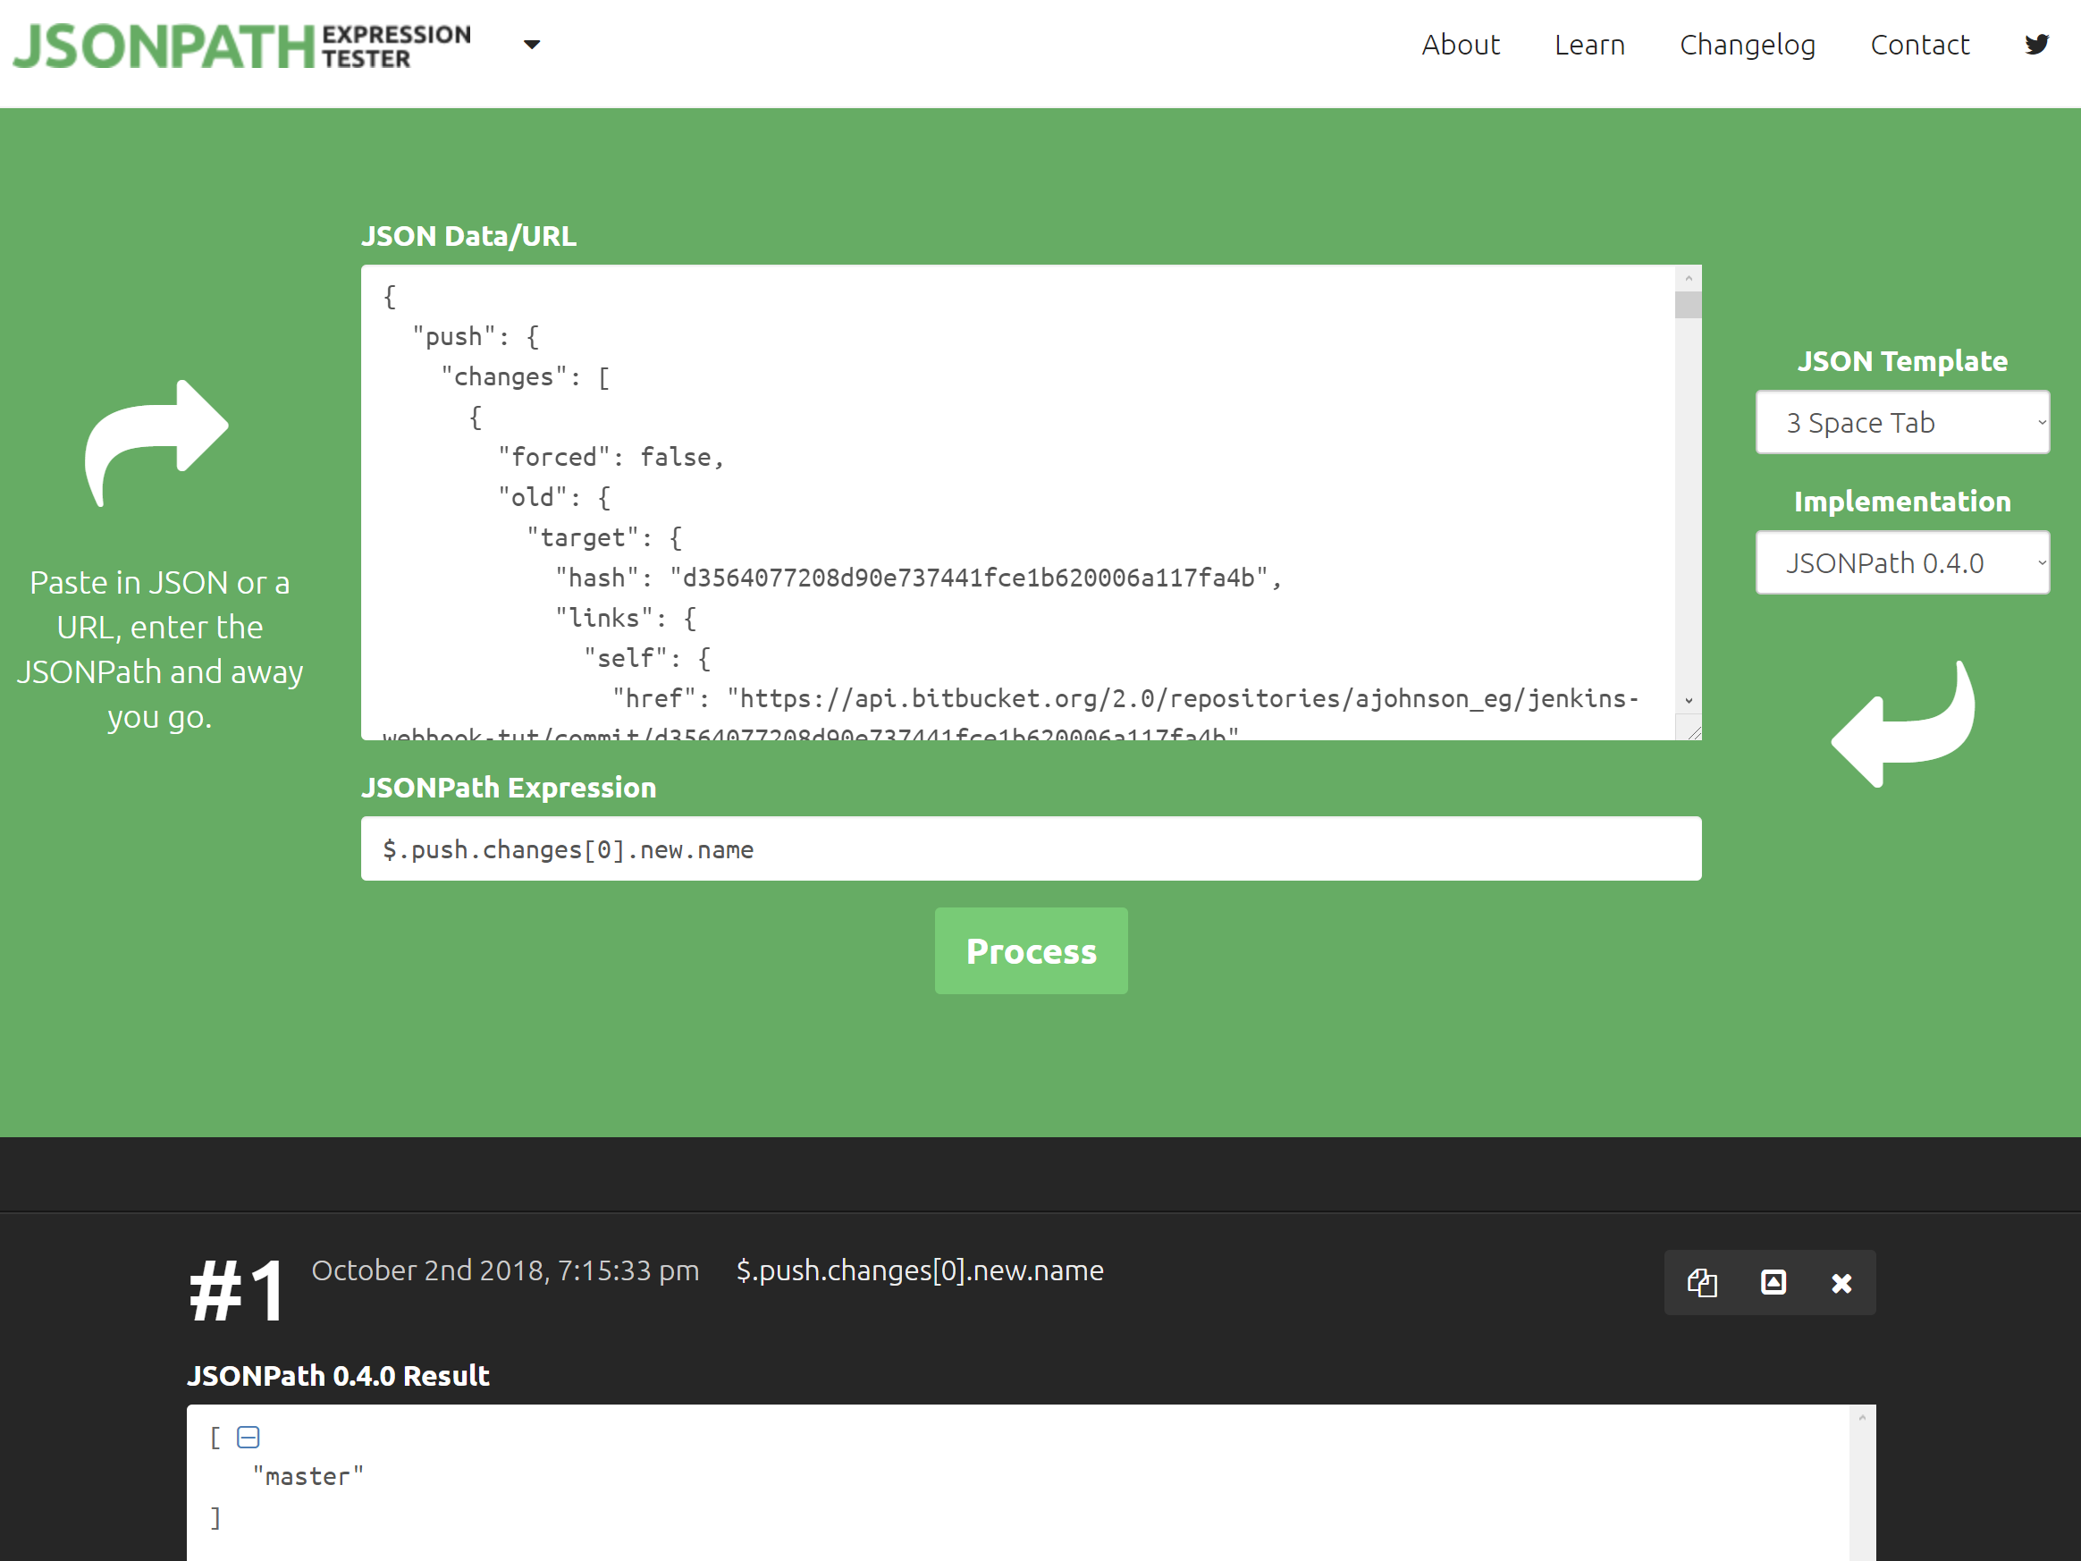Image resolution: width=2081 pixels, height=1561 pixels.
Task: Click the scroll down arrow of JSON data box
Action: 1688,700
